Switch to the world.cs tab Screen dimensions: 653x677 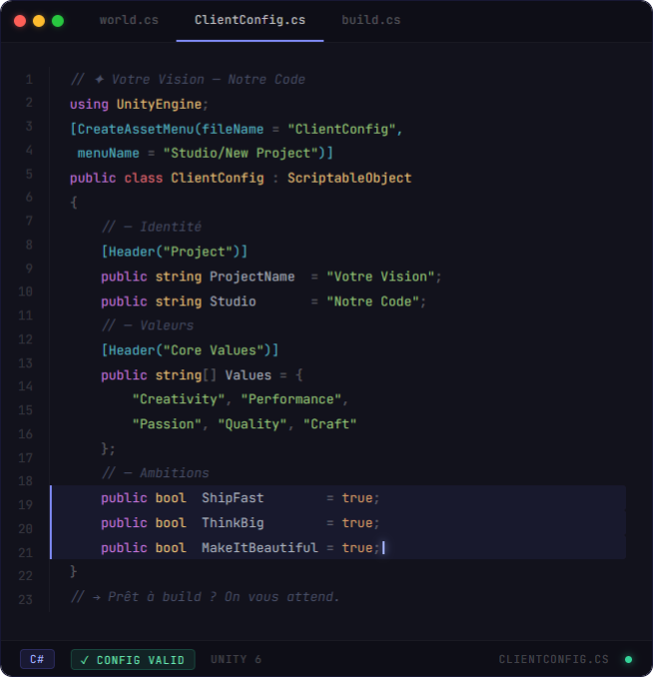[x=130, y=20]
